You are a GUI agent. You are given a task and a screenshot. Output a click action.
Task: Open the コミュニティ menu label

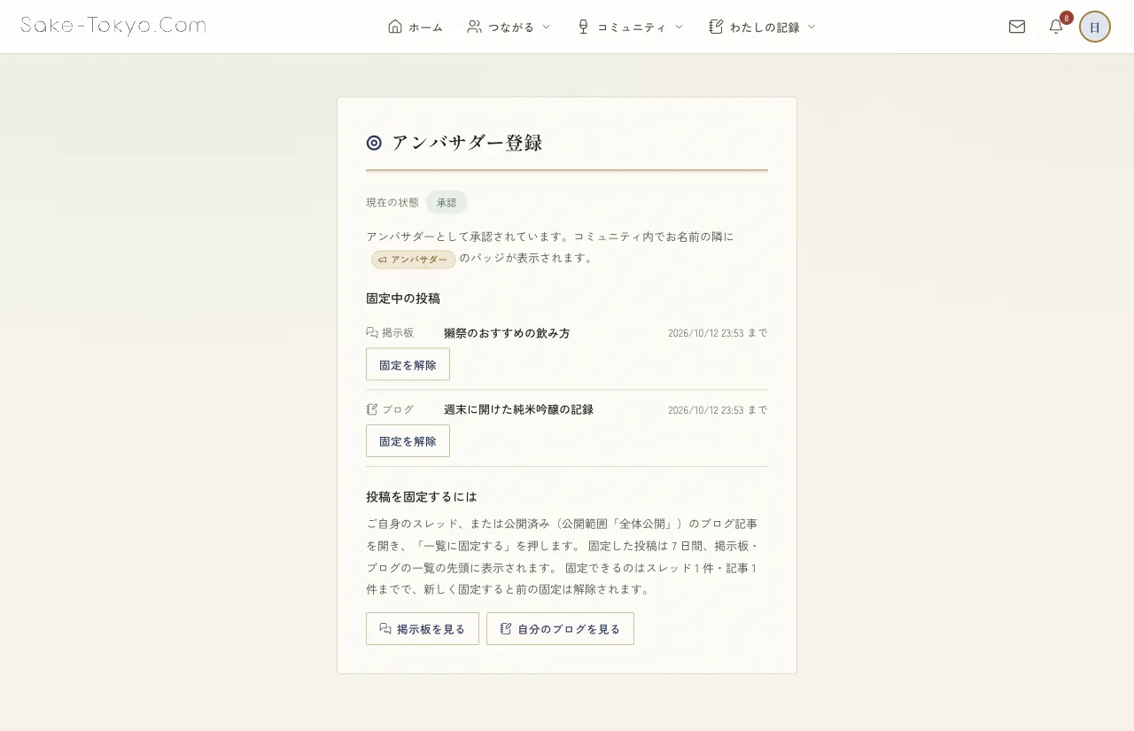tap(632, 27)
